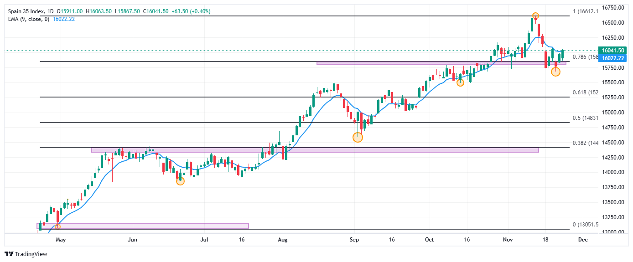Click the Dec label on the date axis
The width and height of the screenshot is (633, 262).
(581, 239)
